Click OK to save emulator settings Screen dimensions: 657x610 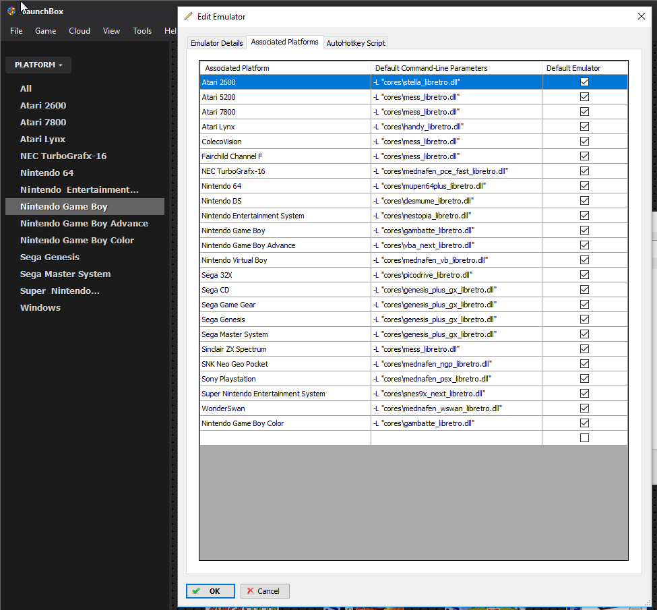[x=210, y=591]
